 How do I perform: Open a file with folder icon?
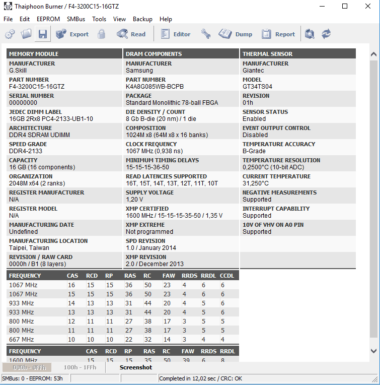(x=26, y=34)
